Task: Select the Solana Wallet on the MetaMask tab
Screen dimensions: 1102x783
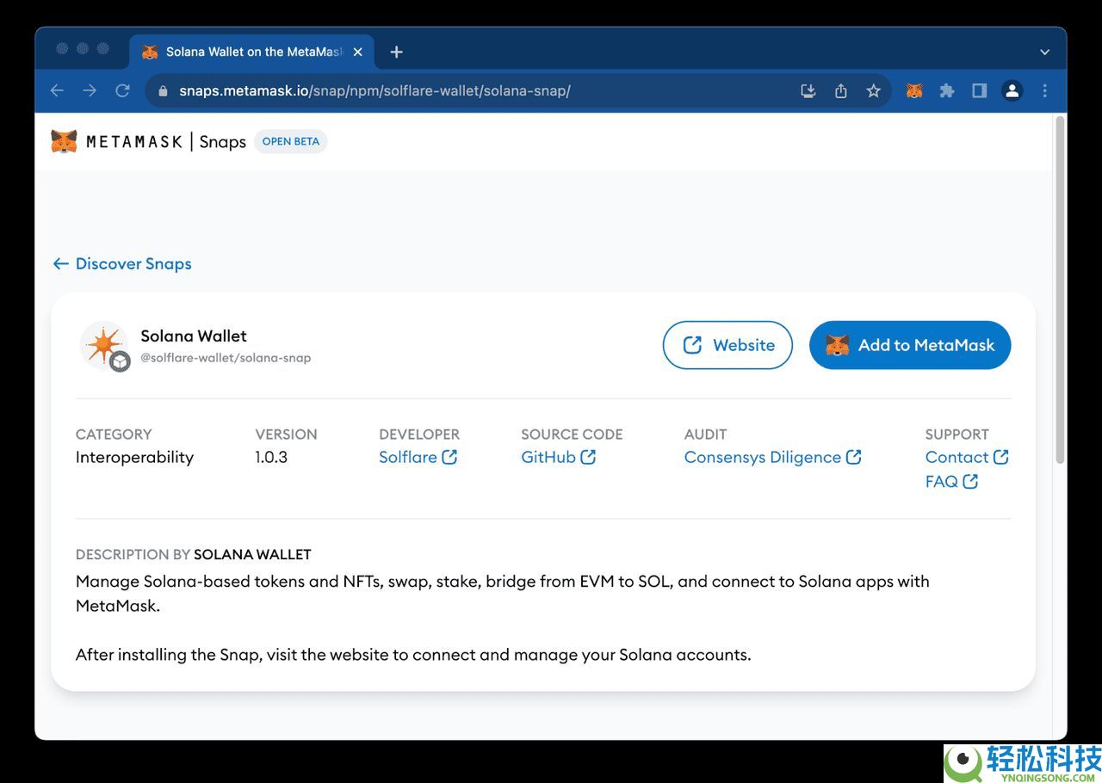Action: tap(252, 52)
